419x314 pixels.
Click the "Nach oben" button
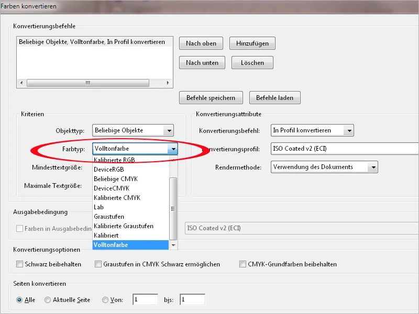tap(201, 43)
